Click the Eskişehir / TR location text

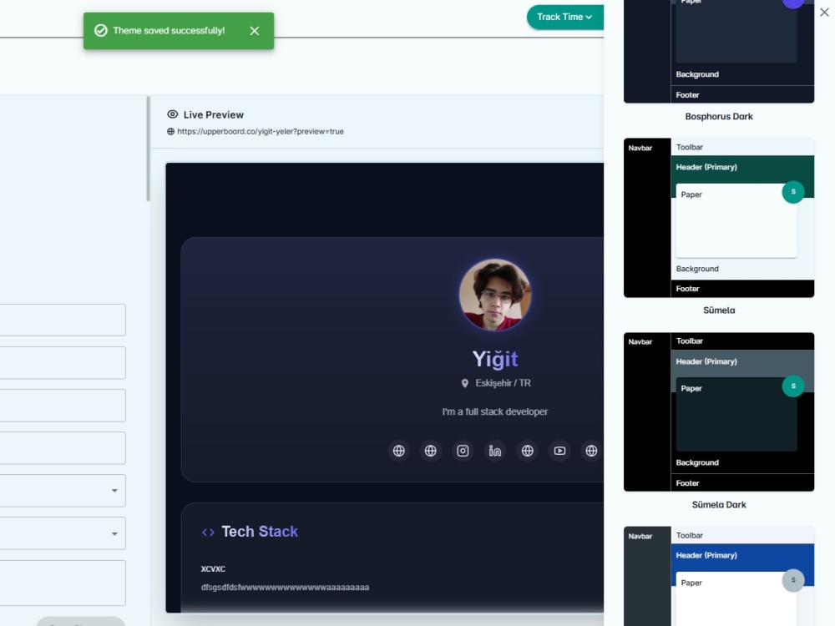504,383
